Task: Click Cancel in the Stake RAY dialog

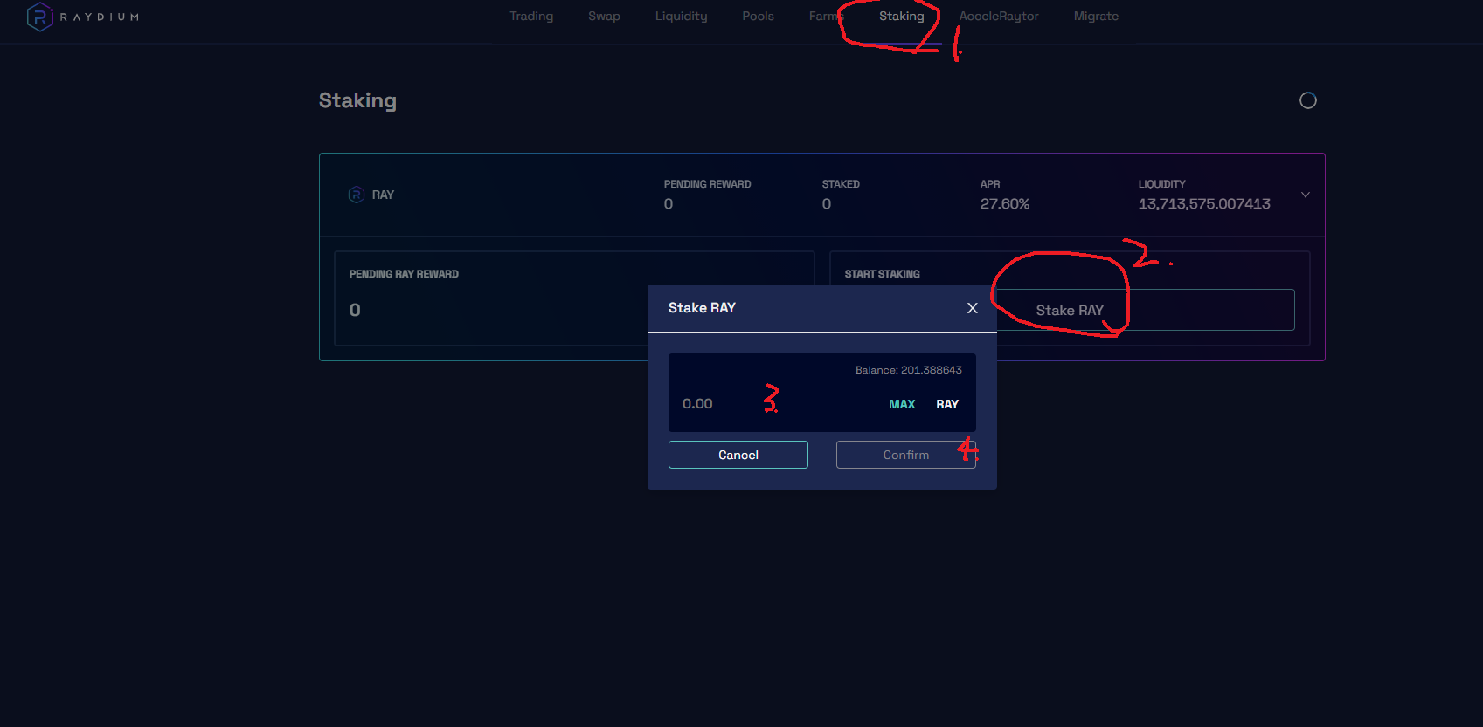Action: tap(738, 455)
